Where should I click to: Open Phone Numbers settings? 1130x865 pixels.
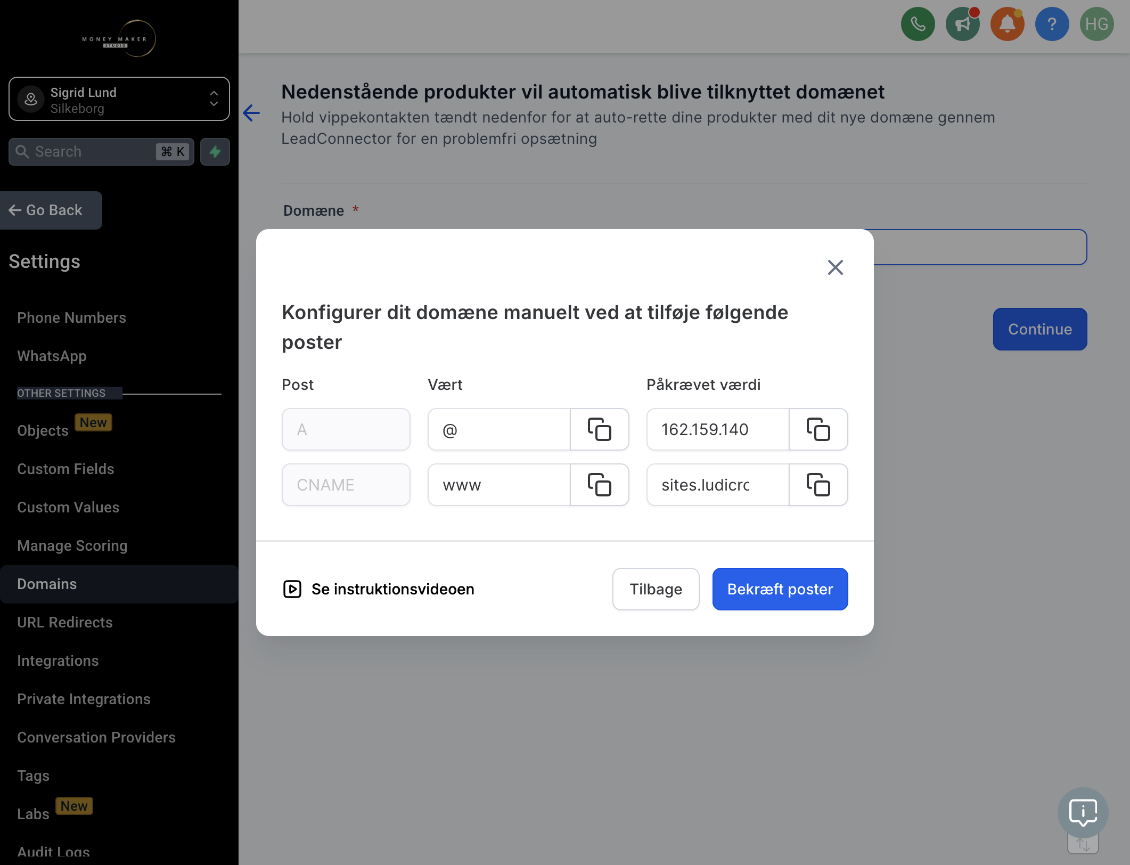pos(71,317)
